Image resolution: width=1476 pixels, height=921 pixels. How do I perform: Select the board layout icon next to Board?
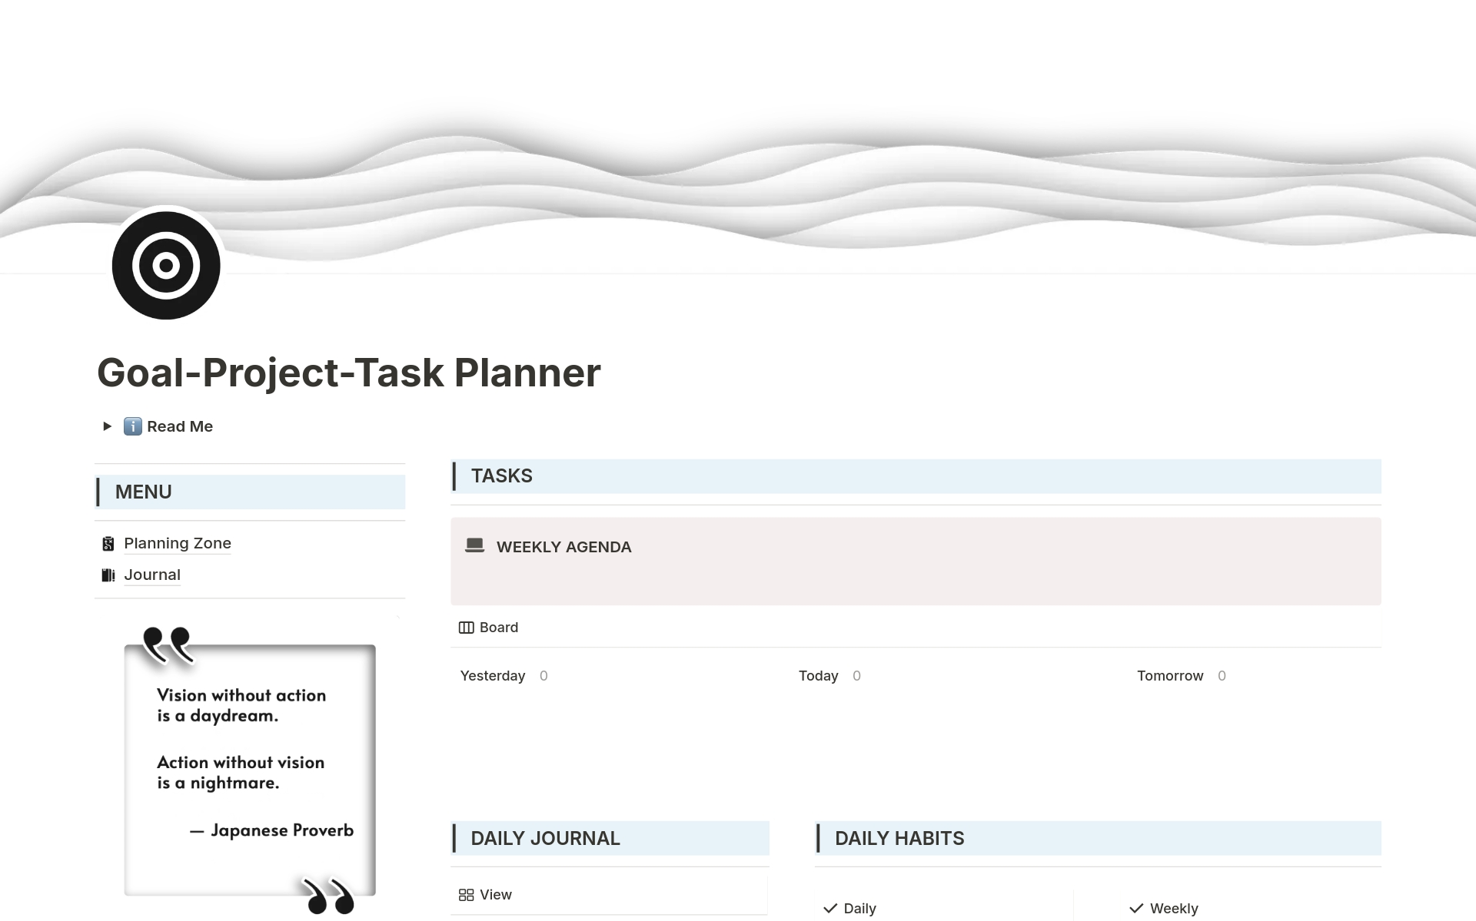pos(466,627)
